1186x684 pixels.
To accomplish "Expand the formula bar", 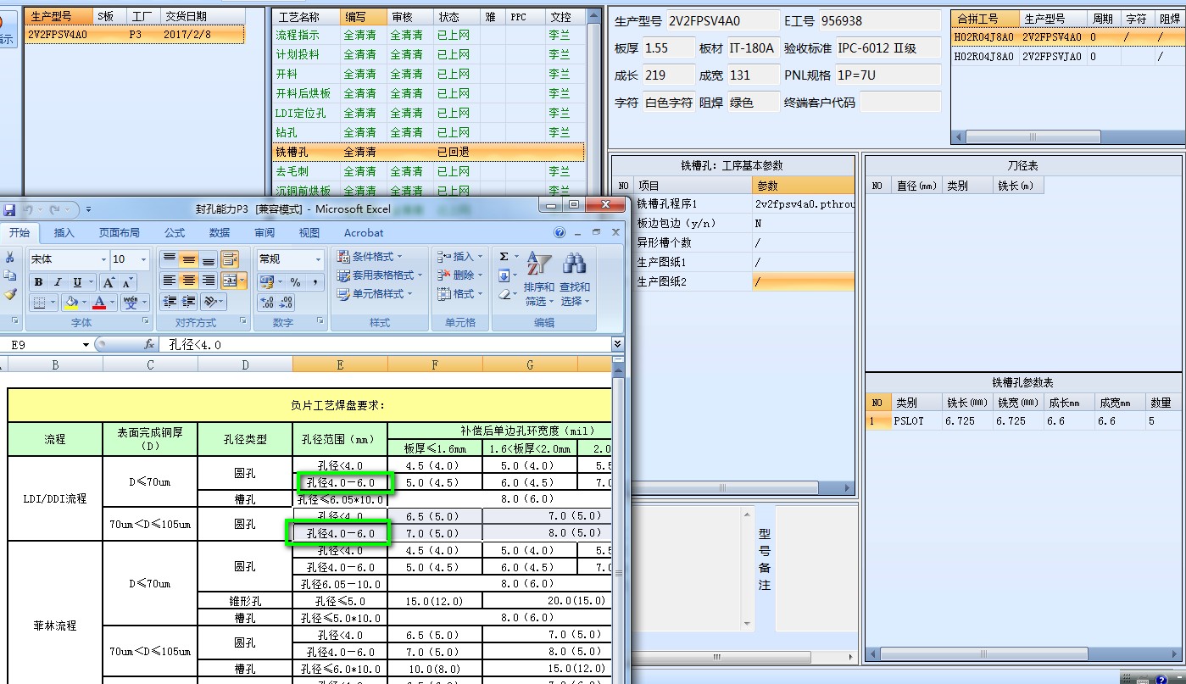I will 617,344.
